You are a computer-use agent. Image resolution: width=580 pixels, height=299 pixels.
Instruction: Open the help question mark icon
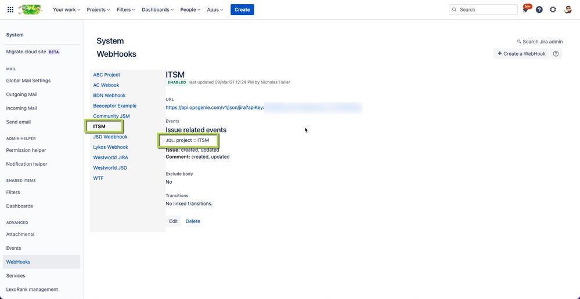tap(539, 10)
